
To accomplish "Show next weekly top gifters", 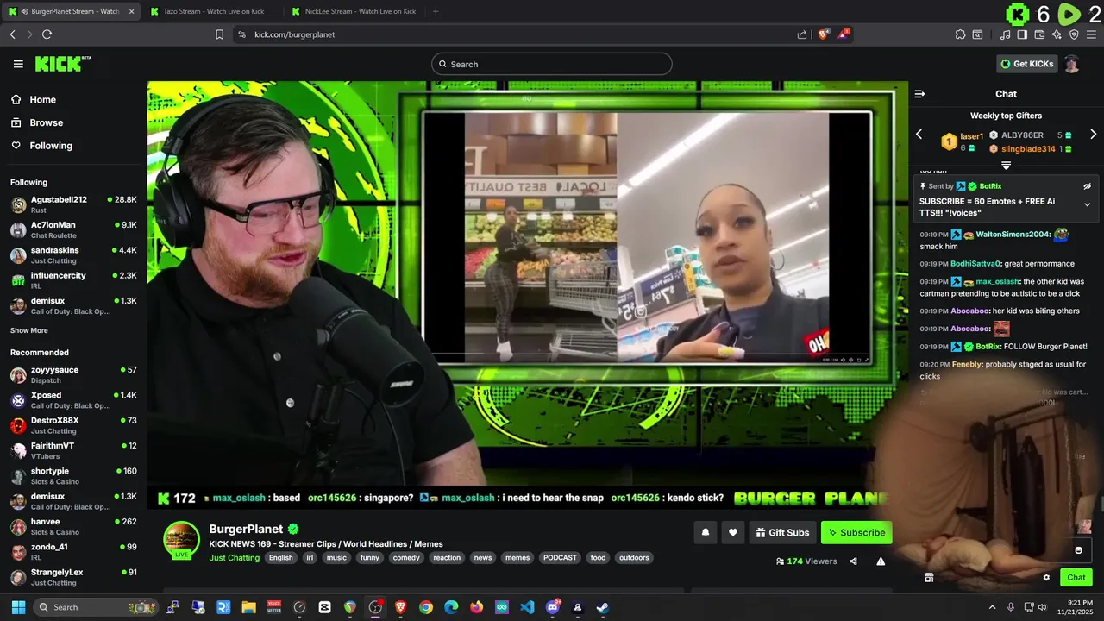I will 1093,135.
